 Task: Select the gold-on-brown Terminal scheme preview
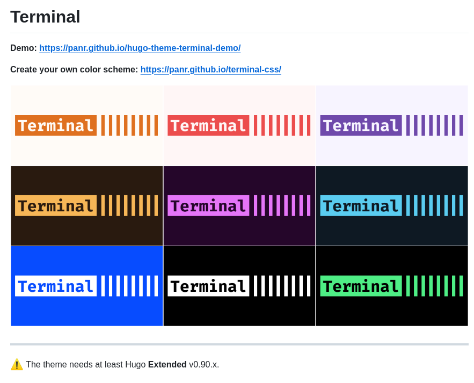(x=86, y=205)
